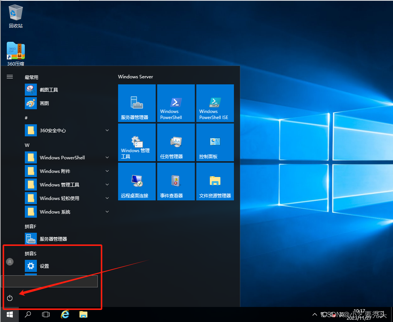The height and width of the screenshot is (322, 393).
Task: Open the Recycle Bin desktop icon
Action: [16, 16]
